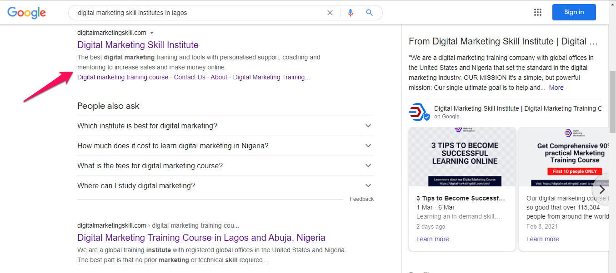Viewport: 616px width, 273px height.
Task: Clear the search box text
Action: pyautogui.click(x=330, y=13)
